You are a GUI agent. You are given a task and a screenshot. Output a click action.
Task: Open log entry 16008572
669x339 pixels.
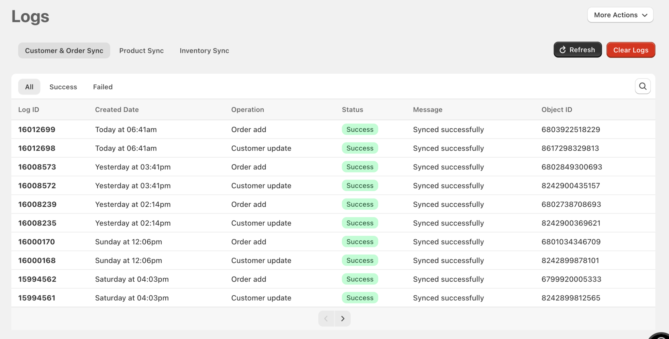point(37,185)
